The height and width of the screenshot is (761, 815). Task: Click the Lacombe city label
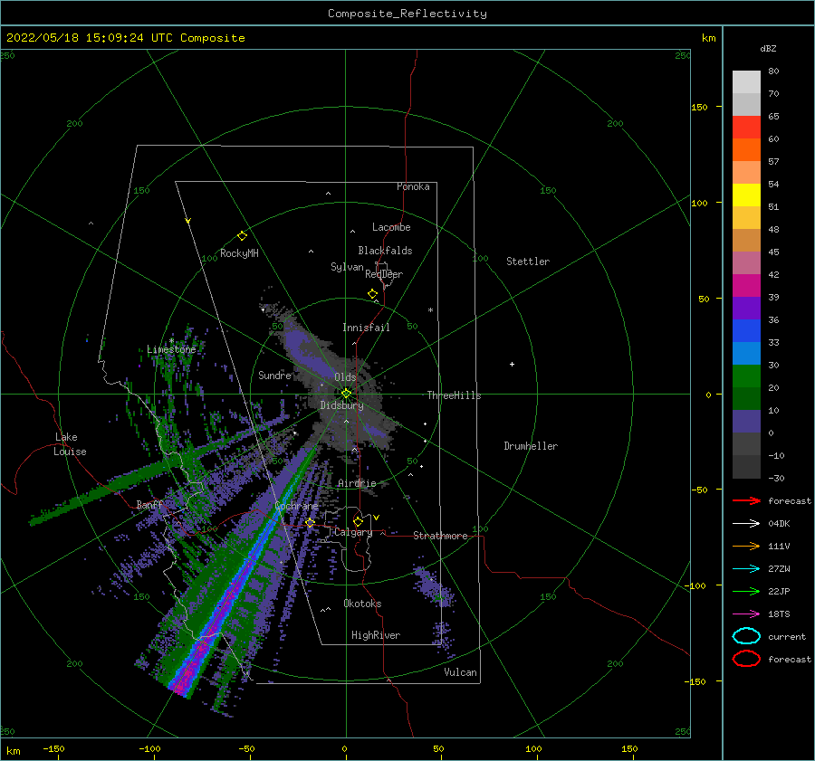coord(391,227)
